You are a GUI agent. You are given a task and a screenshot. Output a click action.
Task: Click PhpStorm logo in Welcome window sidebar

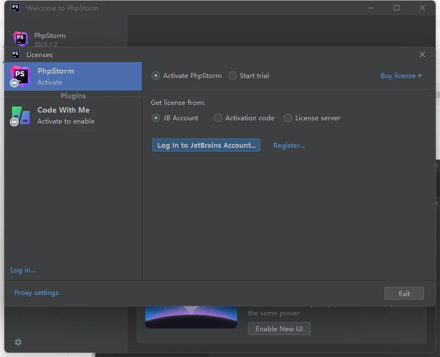[21, 39]
